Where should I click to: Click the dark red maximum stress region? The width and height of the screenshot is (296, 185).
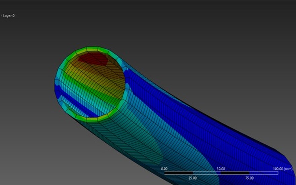pyautogui.click(x=94, y=59)
